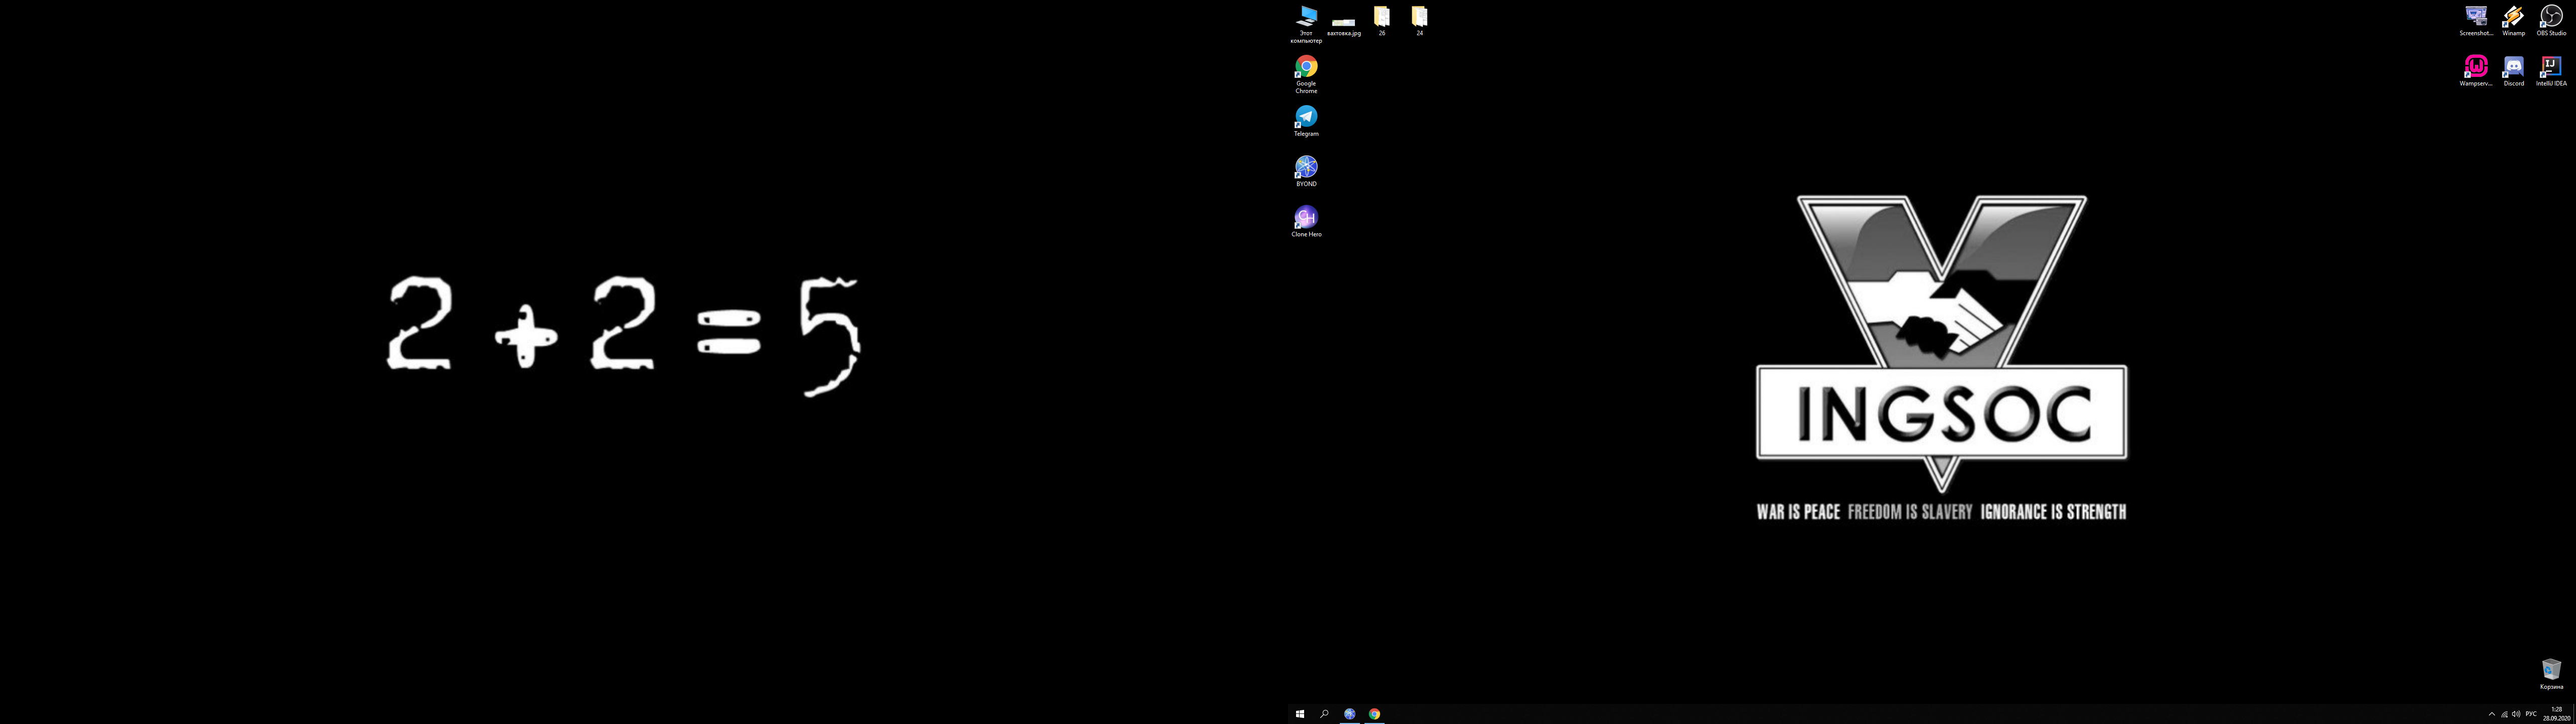Launch the Telegram desktop shortcut
Screen dimensions: 2576x724
point(1306,121)
